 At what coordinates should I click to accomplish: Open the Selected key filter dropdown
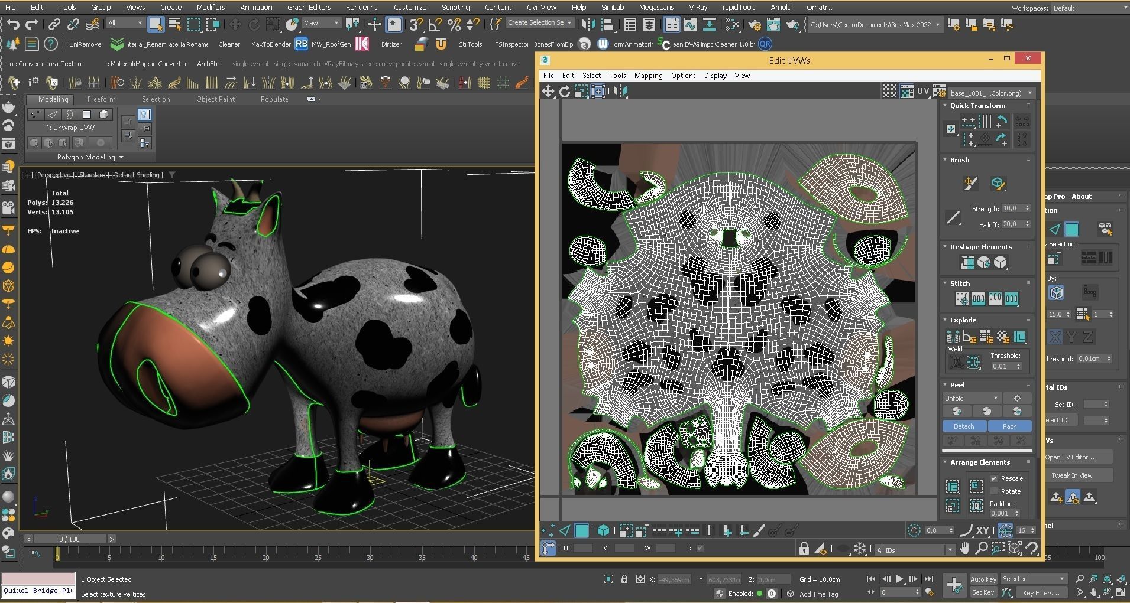(x=1034, y=579)
